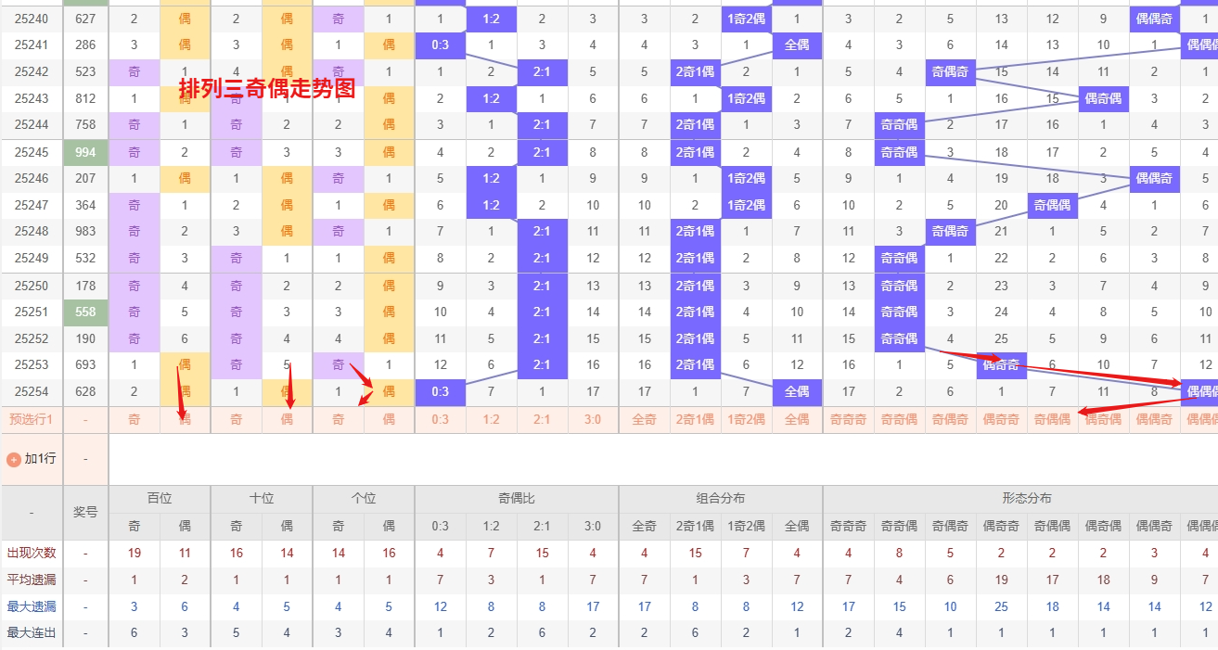Pick 奇偶奇 in the 预选行1 row
Viewport: 1218px width, 650px height.
coord(951,419)
